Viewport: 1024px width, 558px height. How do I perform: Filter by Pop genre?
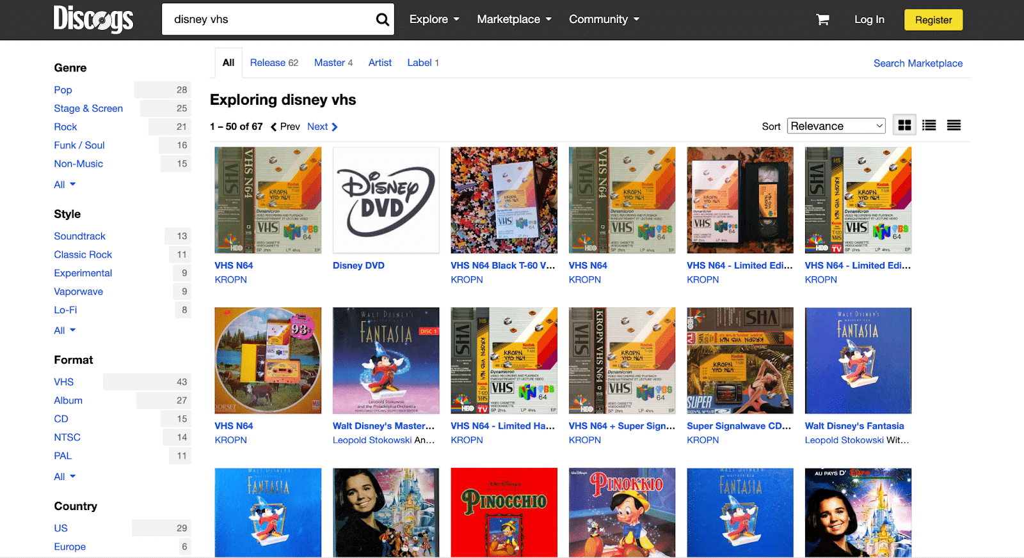(63, 90)
